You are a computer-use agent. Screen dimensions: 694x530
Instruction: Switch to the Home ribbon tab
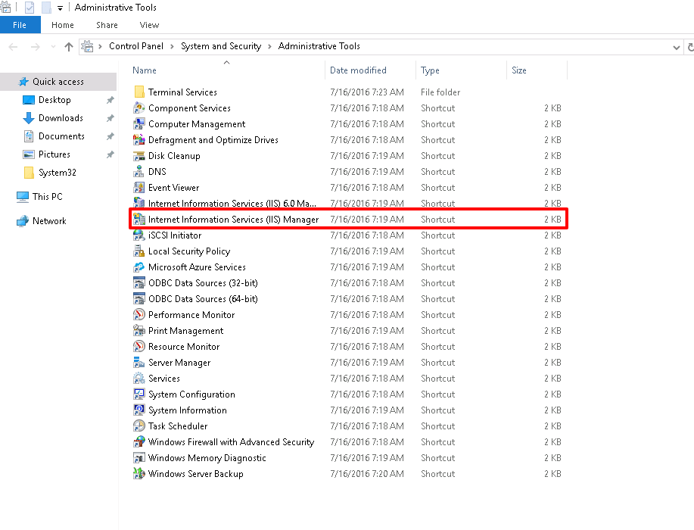click(62, 25)
